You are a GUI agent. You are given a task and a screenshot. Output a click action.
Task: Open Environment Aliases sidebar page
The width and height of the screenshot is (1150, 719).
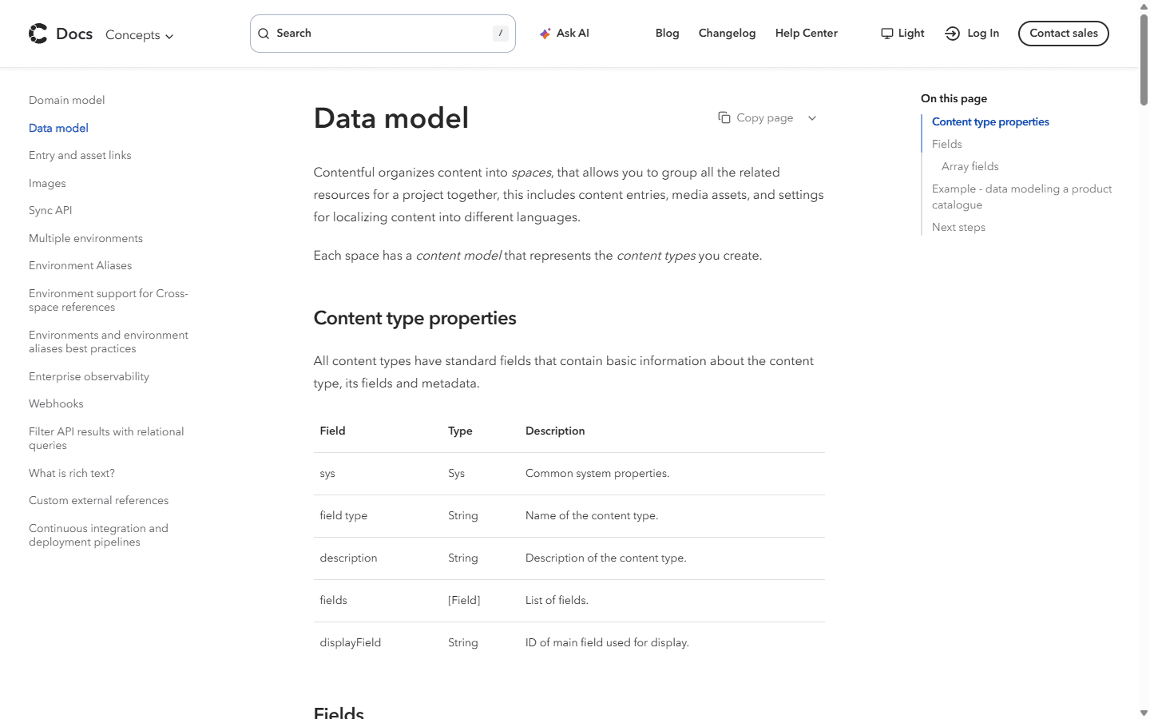81,265
